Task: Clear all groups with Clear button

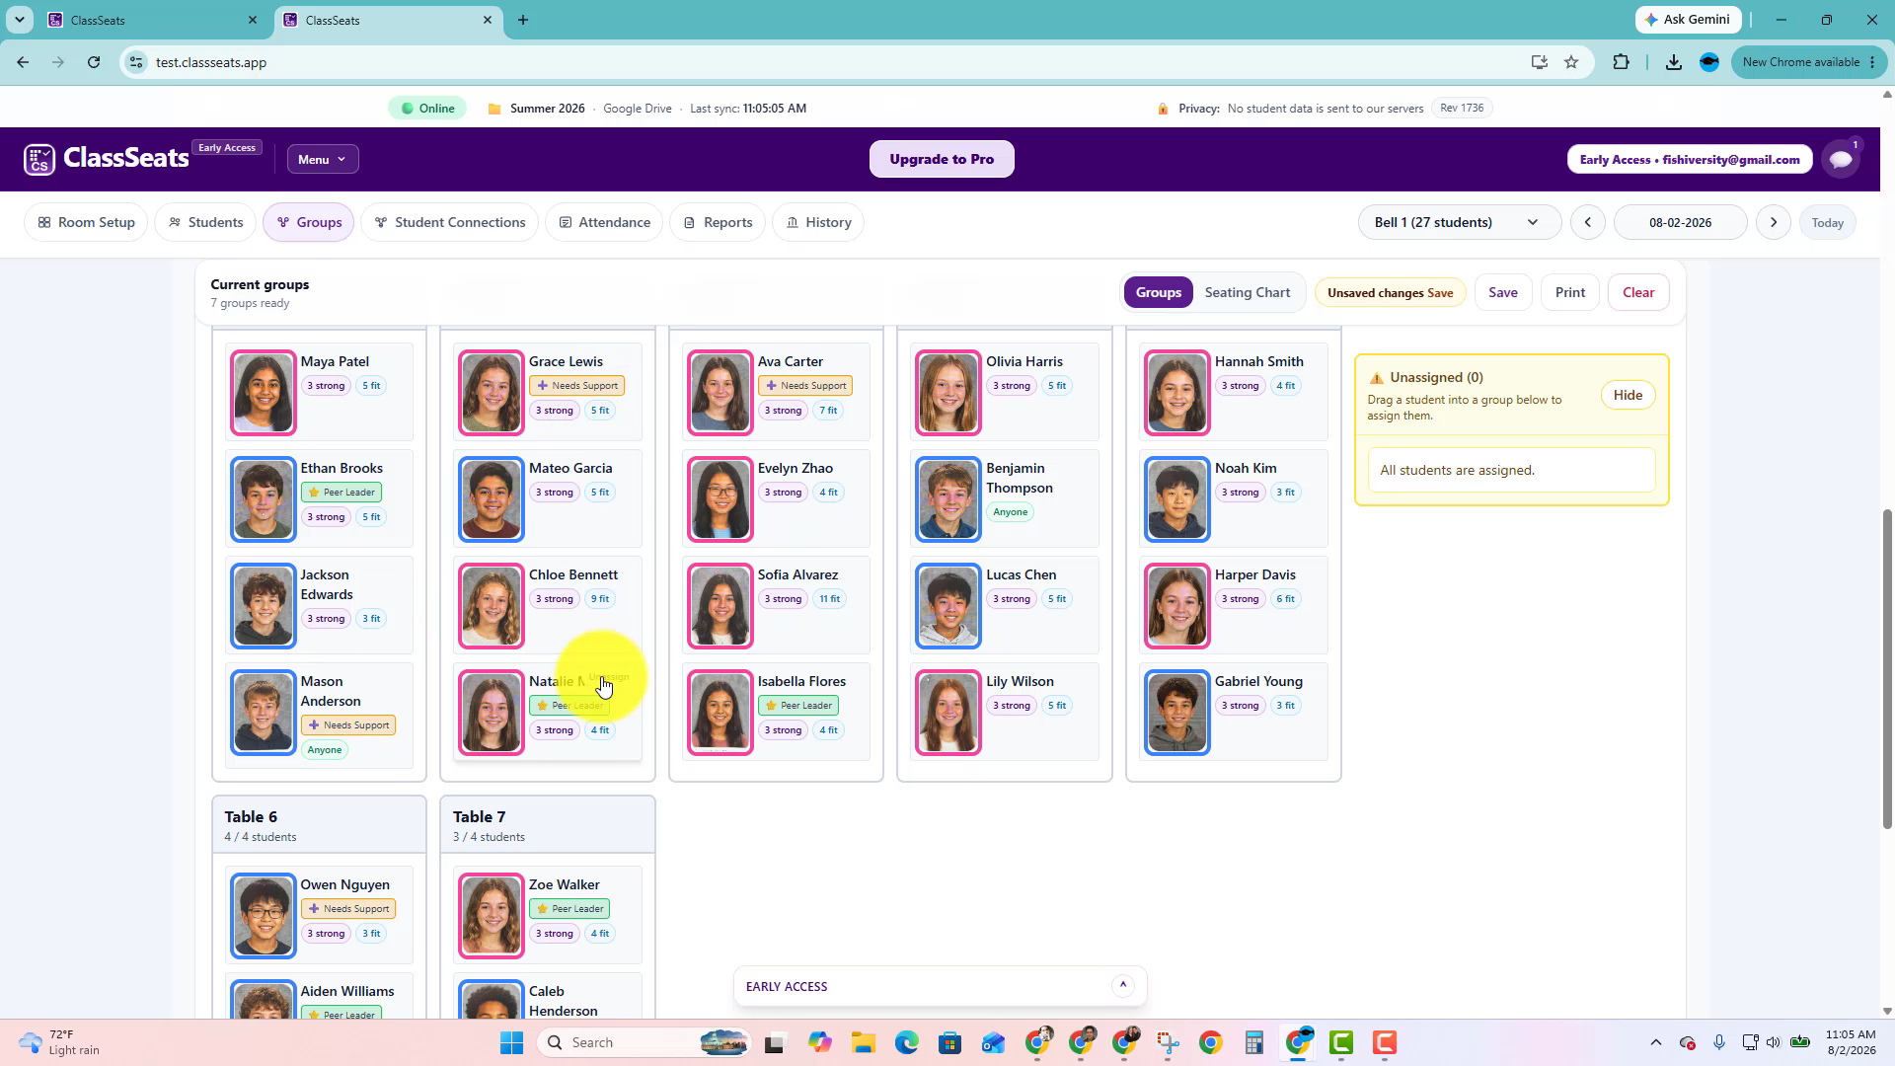Action: [1638, 292]
